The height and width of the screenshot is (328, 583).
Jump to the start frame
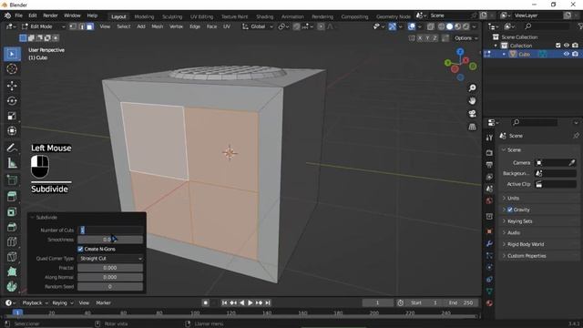click(225, 302)
